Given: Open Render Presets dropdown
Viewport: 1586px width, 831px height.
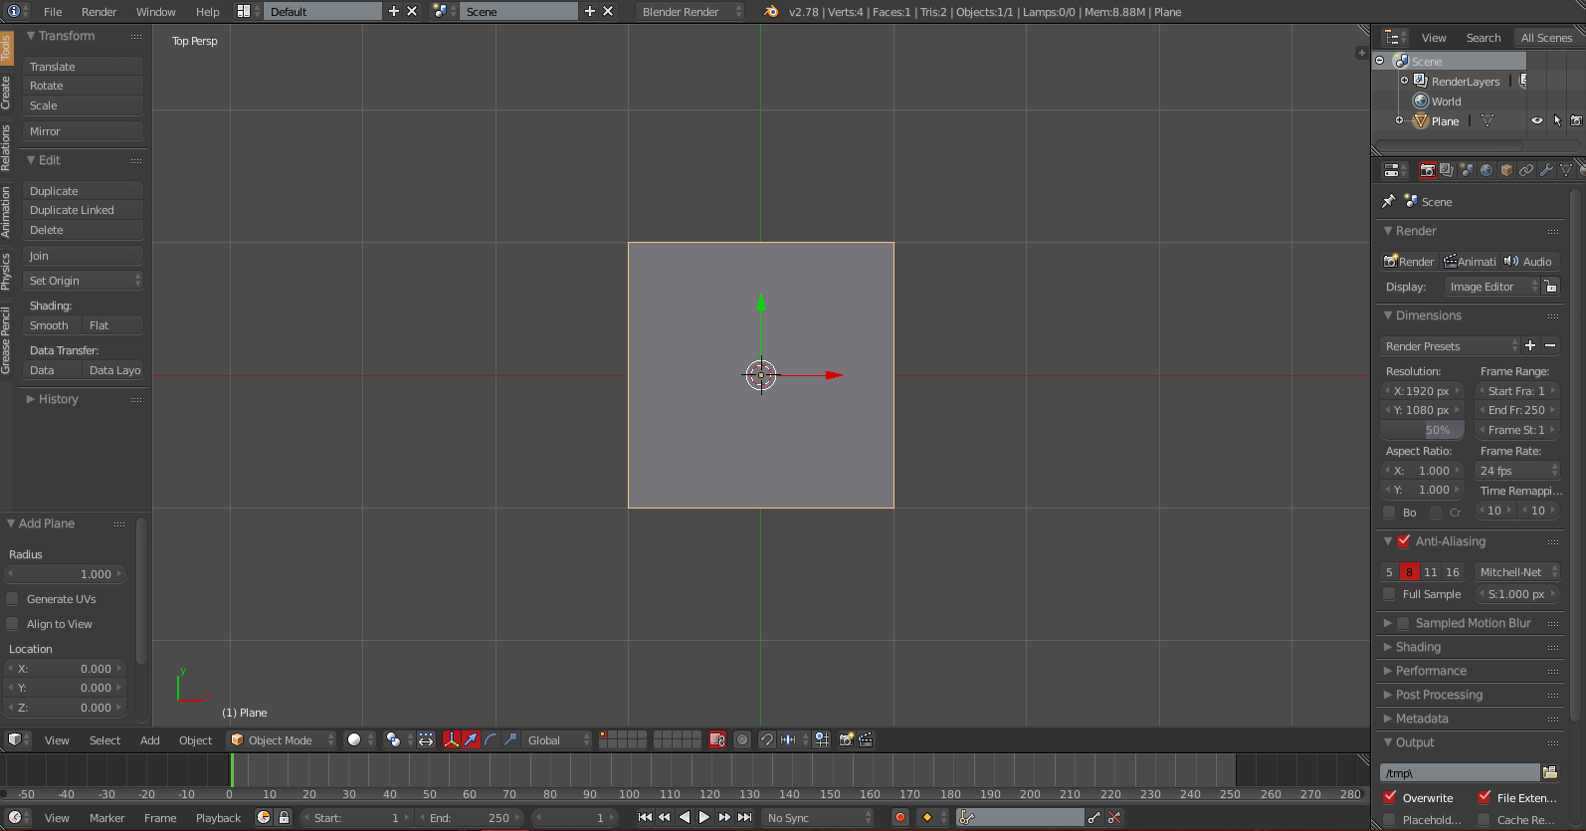Looking at the screenshot, I should pos(1450,346).
